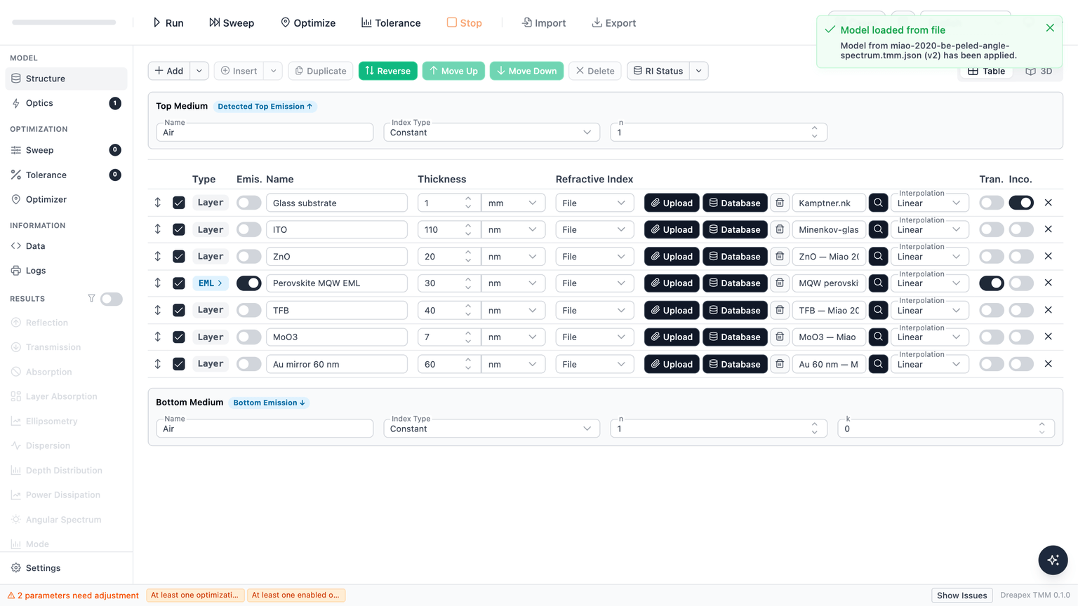Preview refractive index of Au 60 nm file
The height and width of the screenshot is (606, 1078).
pos(878,364)
